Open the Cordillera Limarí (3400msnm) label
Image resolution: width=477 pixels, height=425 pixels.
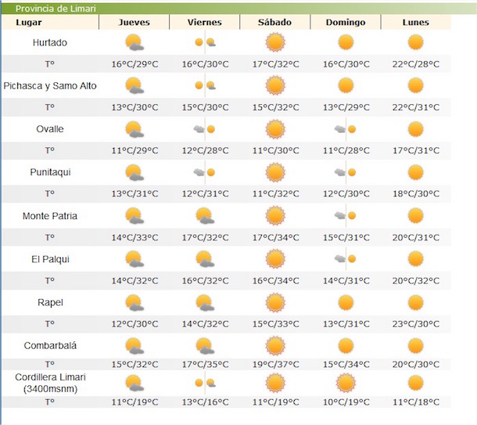(x=50, y=382)
